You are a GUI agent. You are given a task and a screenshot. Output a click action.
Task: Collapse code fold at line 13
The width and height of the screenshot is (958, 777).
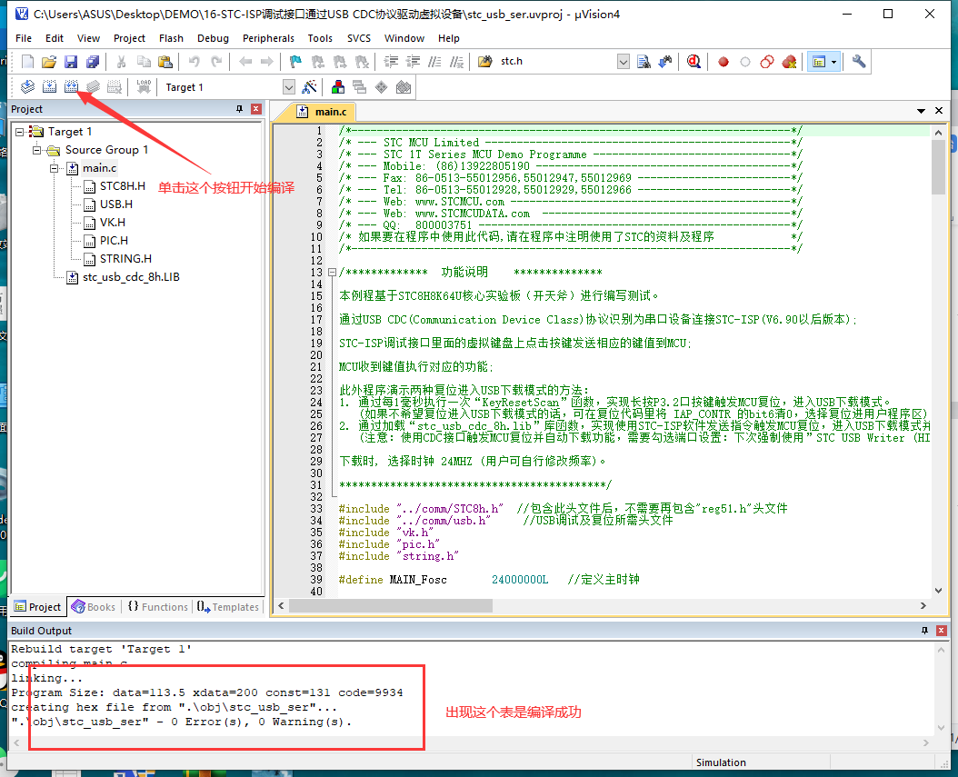332,273
